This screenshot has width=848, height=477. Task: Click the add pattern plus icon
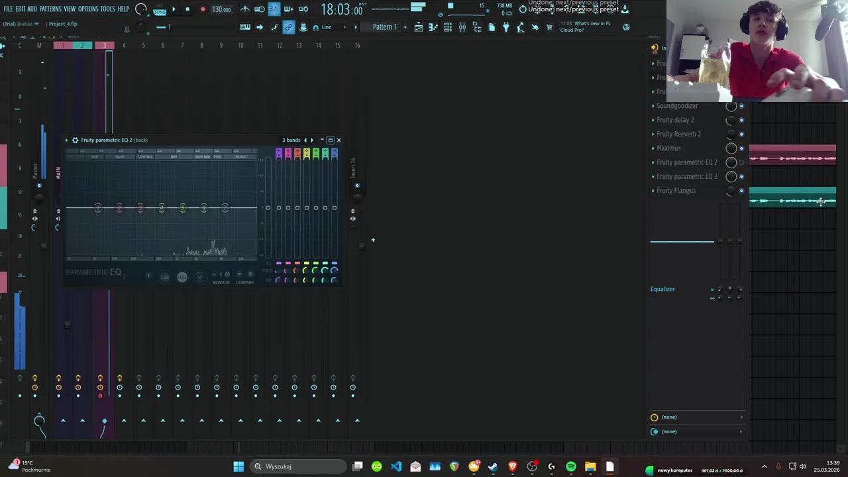[x=405, y=27]
